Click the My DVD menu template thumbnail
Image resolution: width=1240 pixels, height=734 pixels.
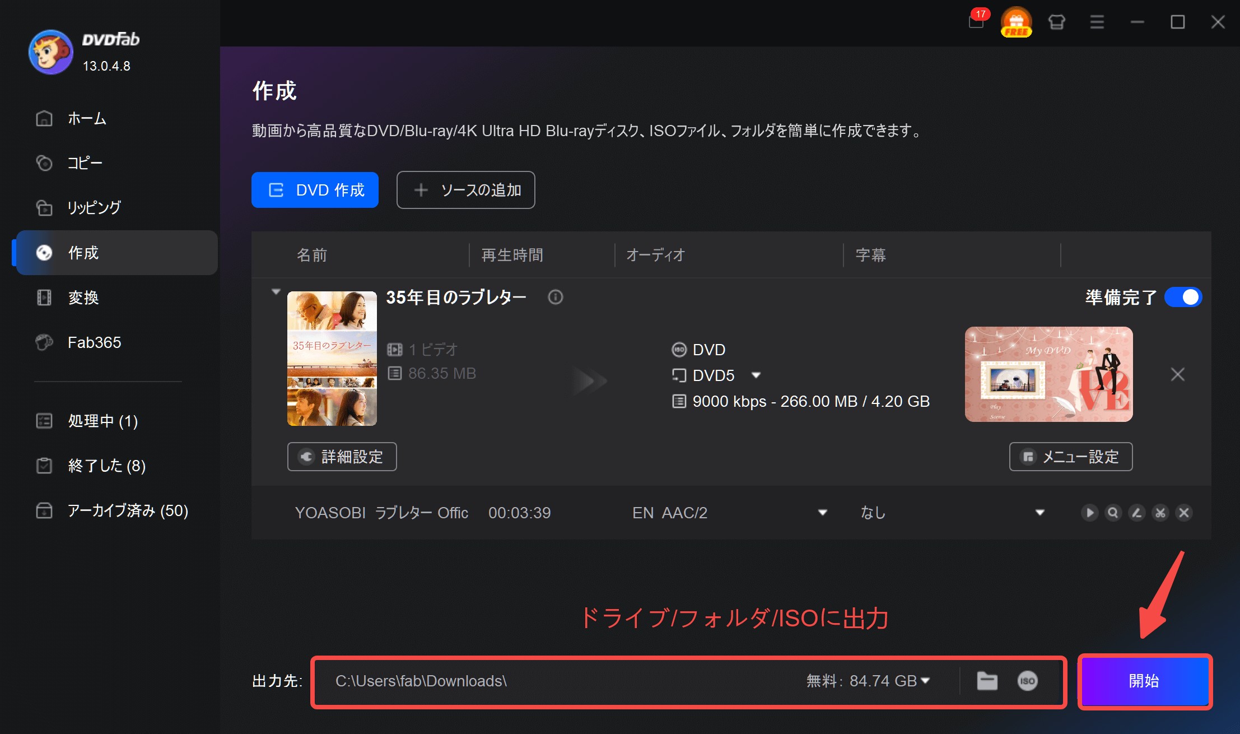pos(1048,374)
